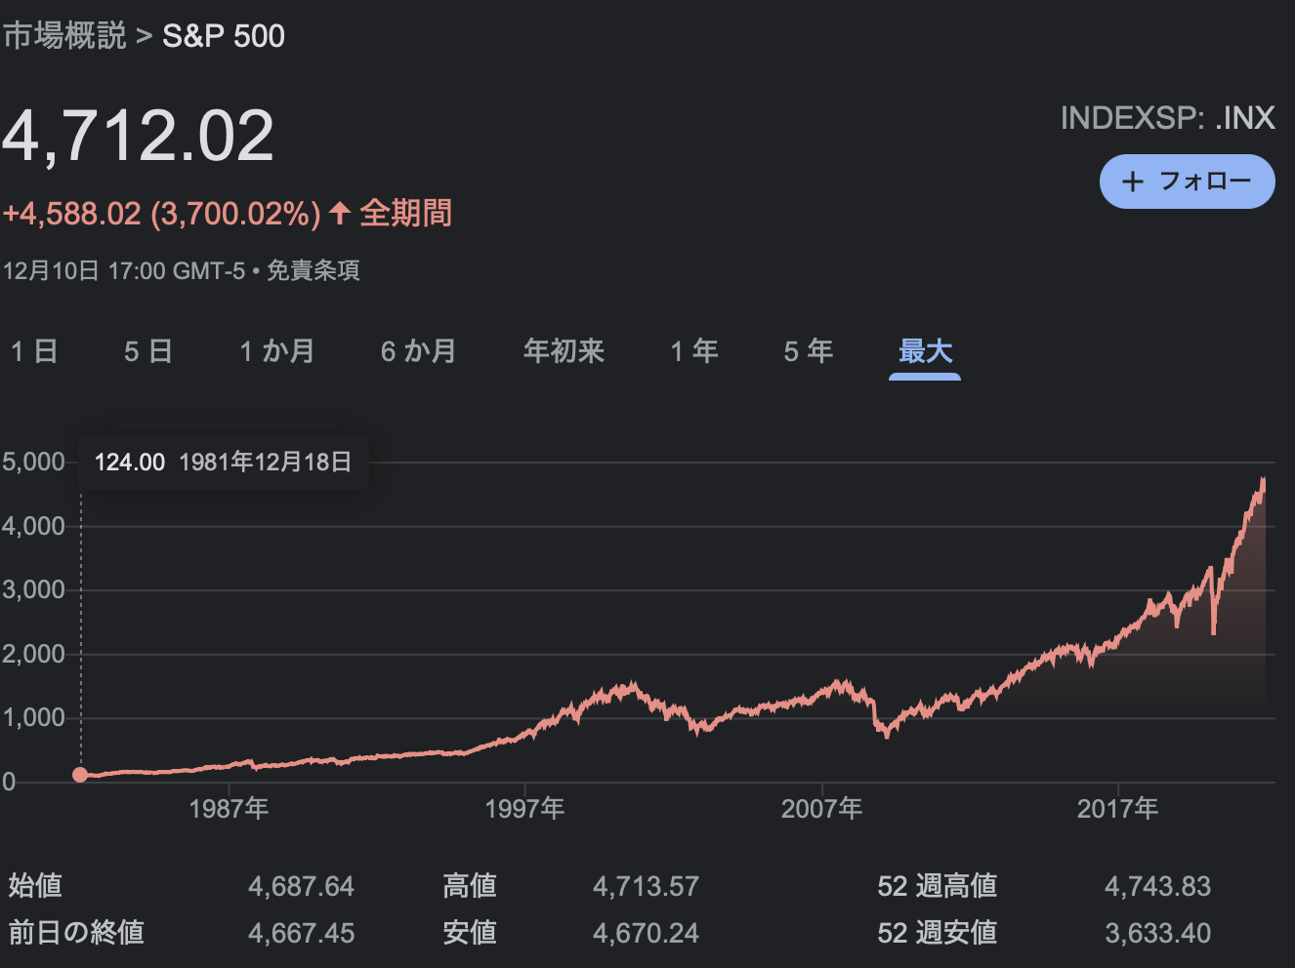Click the 全期間 label
The image size is (1295, 968).
(x=406, y=213)
